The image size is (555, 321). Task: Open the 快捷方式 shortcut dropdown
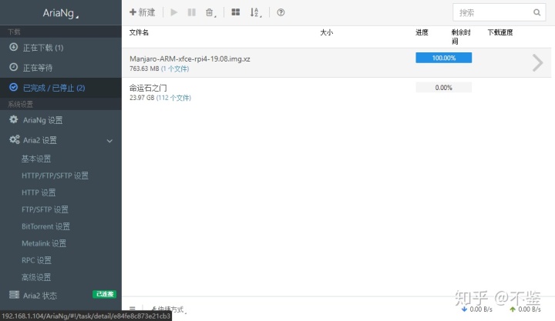tap(169, 309)
